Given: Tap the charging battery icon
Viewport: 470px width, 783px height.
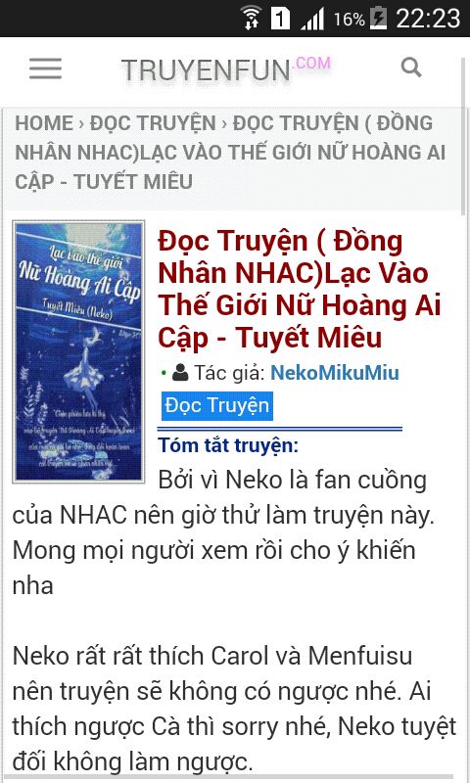Looking at the screenshot, I should [x=378, y=19].
